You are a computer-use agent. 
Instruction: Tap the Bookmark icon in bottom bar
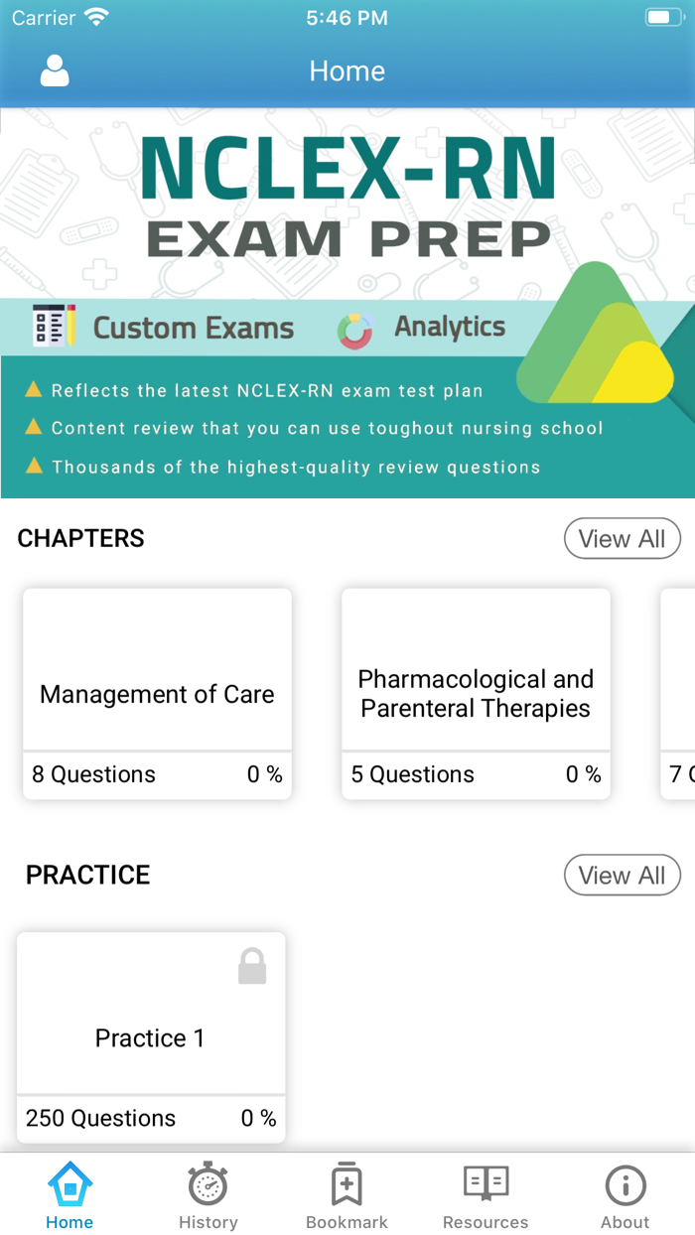click(x=347, y=1183)
